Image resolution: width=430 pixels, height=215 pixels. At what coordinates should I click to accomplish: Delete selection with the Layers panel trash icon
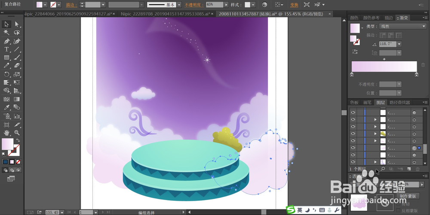(x=418, y=169)
